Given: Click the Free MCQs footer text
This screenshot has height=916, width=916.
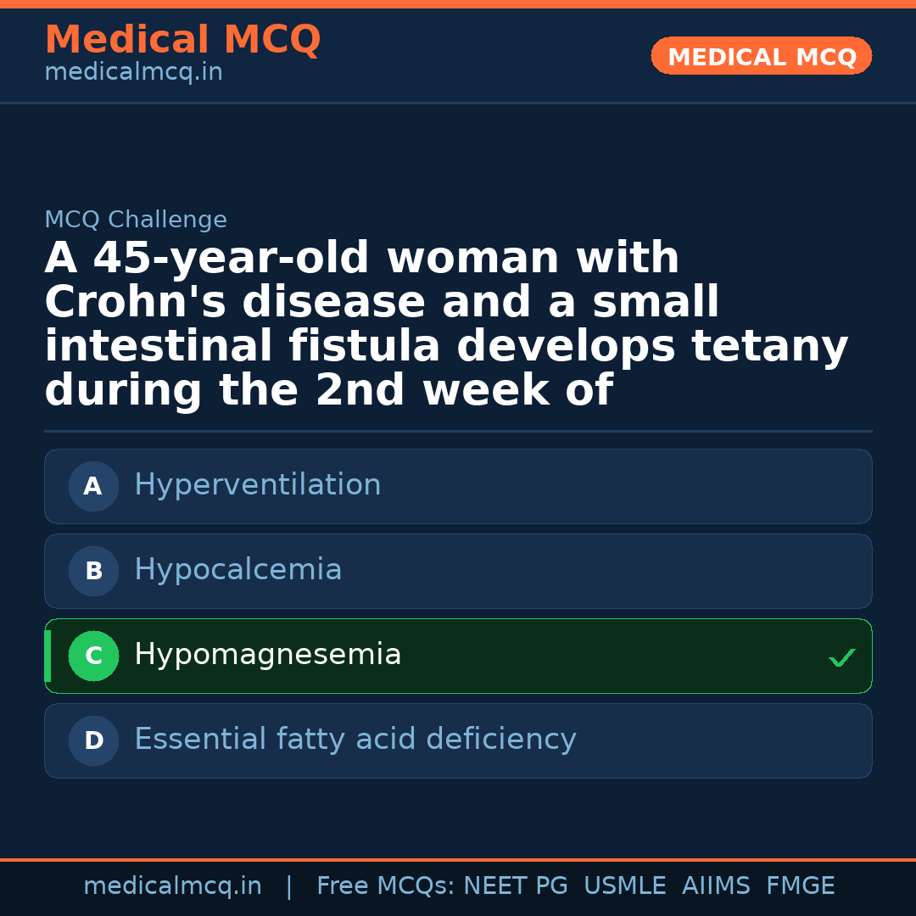Looking at the screenshot, I should click(386, 886).
